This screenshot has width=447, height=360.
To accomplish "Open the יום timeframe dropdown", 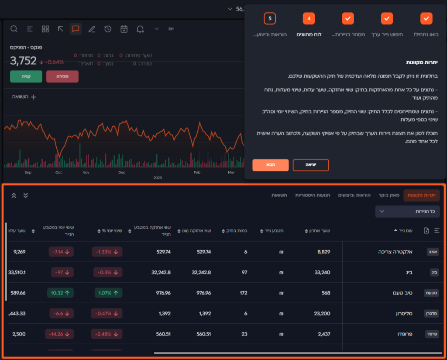I will 163,29.
